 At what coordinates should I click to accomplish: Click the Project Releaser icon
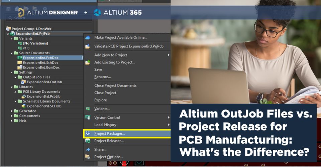(x=88, y=141)
